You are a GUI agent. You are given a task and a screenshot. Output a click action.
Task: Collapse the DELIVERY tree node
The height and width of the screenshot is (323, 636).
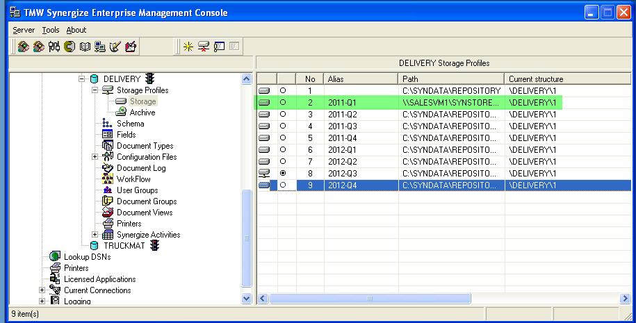82,79
